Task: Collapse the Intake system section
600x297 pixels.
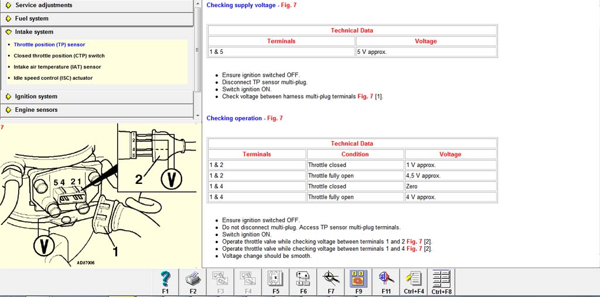Action: (34, 32)
